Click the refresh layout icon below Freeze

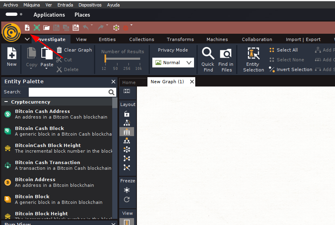127,199
